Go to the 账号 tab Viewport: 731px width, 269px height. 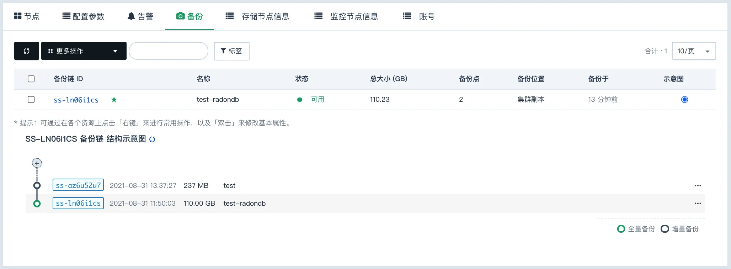coord(419,16)
